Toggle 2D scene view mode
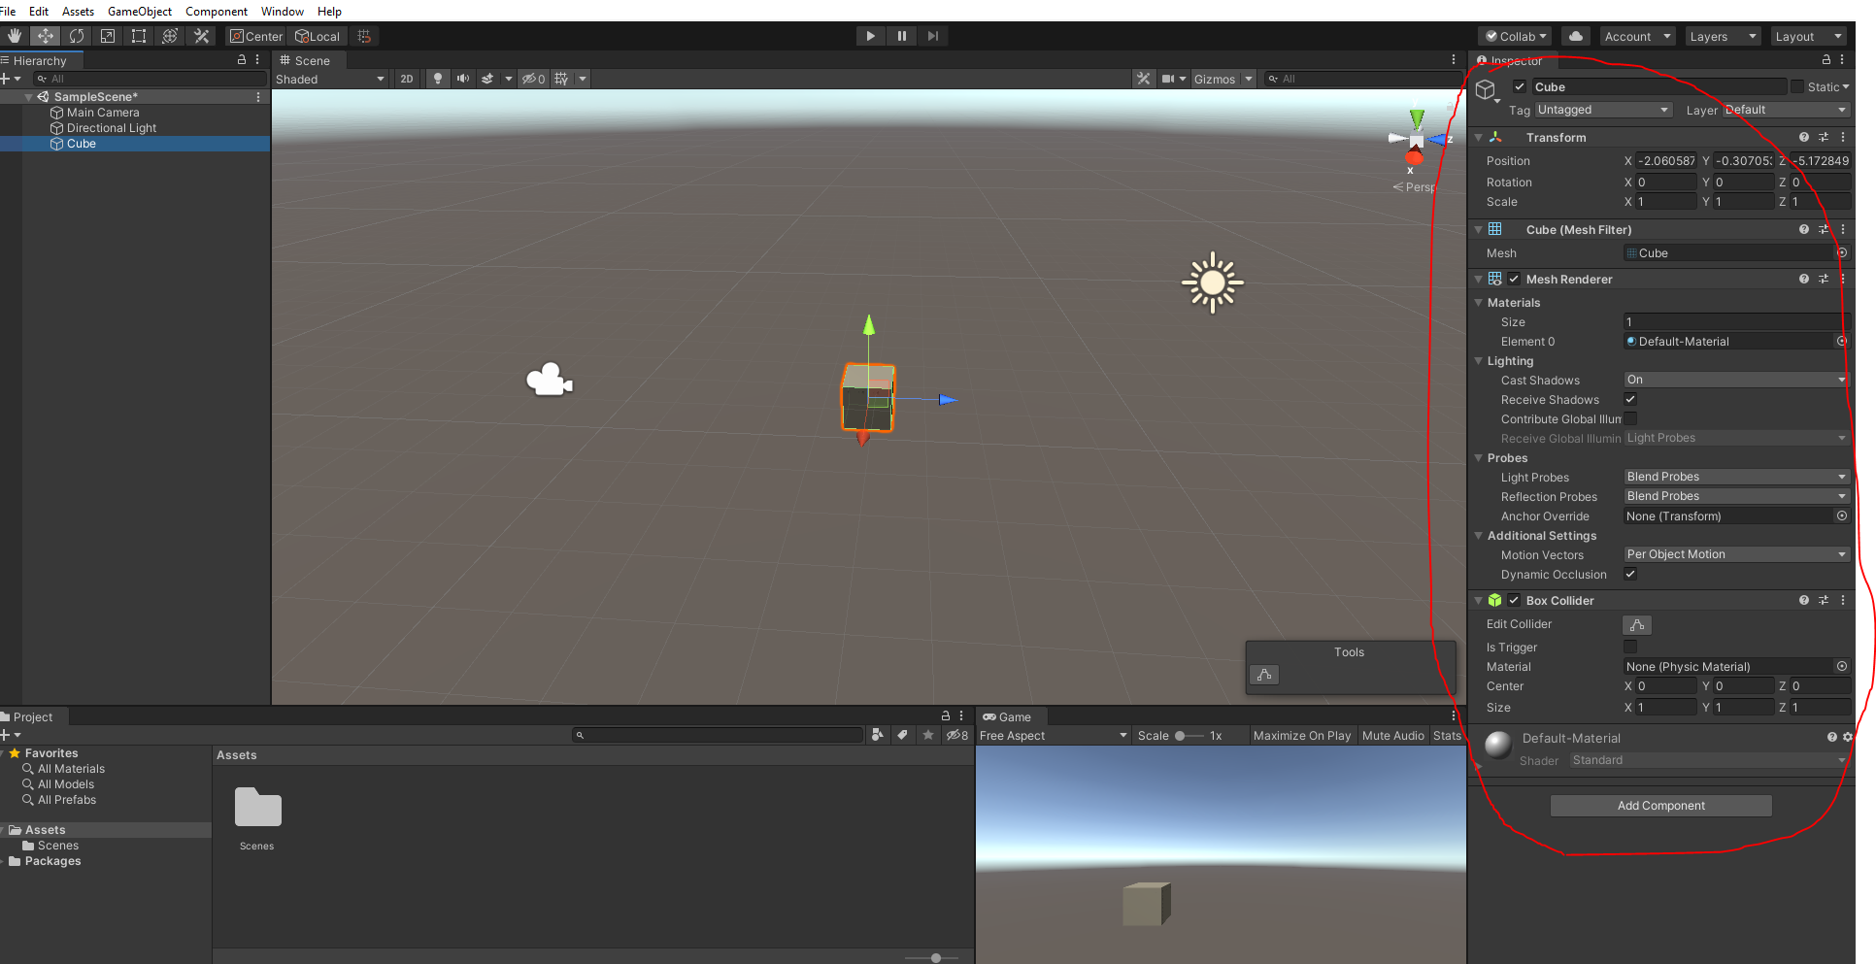1876x964 pixels. click(407, 79)
